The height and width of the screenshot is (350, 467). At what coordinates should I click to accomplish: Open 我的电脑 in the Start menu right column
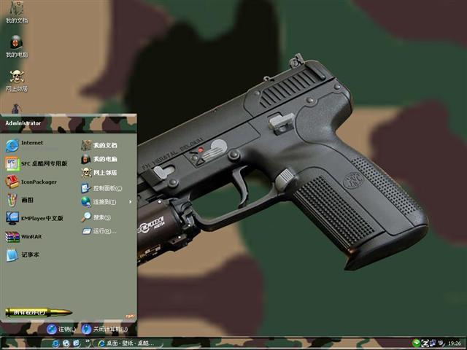tap(99, 159)
